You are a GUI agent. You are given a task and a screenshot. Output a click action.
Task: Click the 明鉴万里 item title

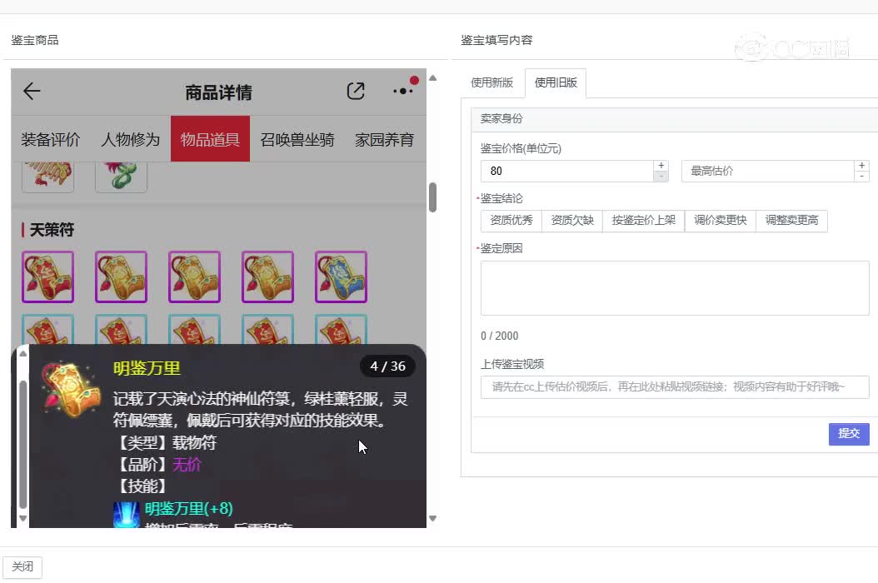coord(147,368)
